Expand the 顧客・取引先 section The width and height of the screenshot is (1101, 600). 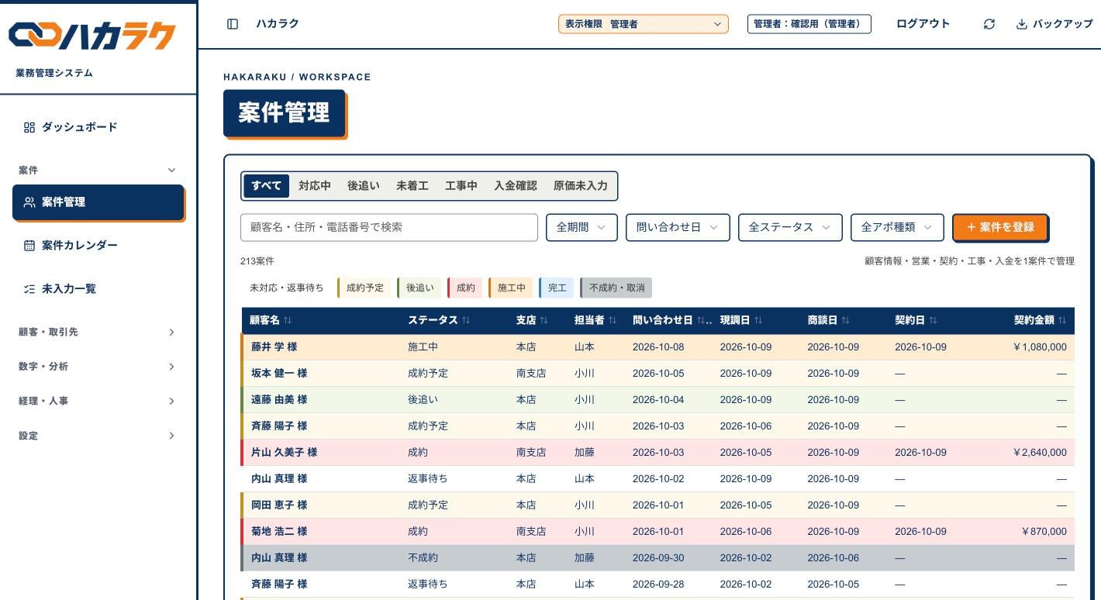pyautogui.click(x=98, y=332)
